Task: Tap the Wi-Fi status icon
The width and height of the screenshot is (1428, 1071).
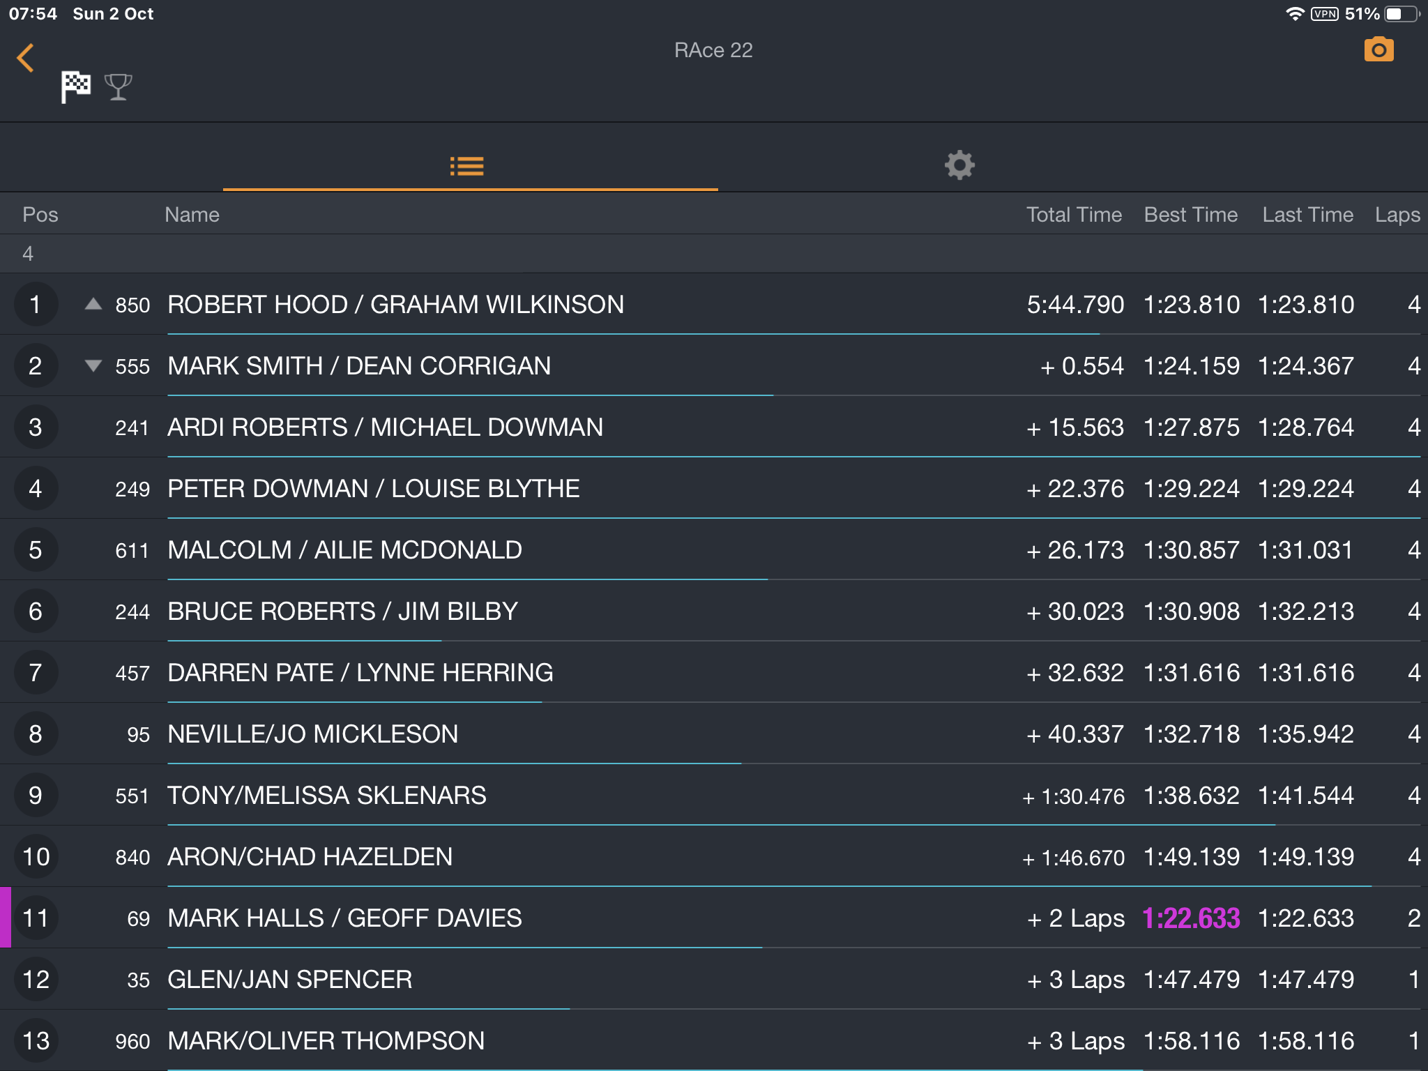Action: click(1294, 14)
